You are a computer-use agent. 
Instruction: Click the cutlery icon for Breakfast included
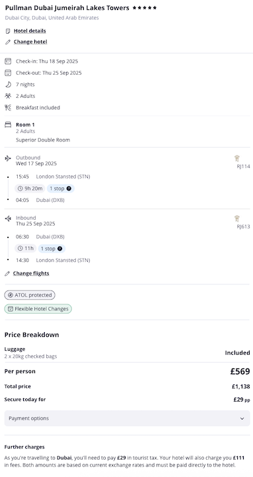(x=8, y=108)
